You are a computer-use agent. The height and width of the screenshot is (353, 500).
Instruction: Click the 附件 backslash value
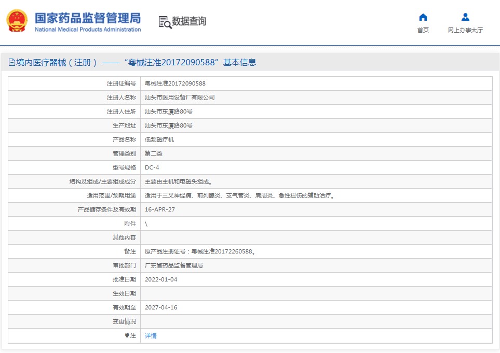click(146, 224)
